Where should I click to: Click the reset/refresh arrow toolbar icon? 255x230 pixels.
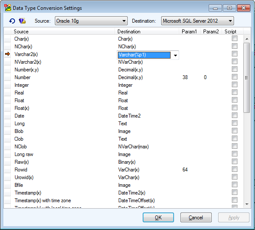[12, 21]
